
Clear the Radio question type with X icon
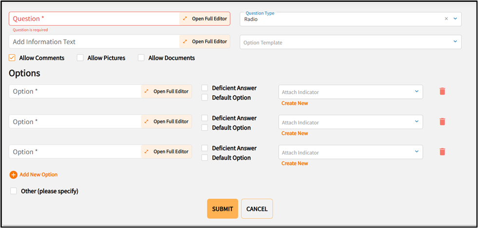click(446, 19)
